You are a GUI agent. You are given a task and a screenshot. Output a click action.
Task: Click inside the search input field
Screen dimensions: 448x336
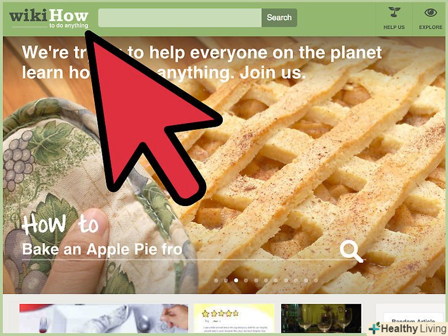pos(180,18)
